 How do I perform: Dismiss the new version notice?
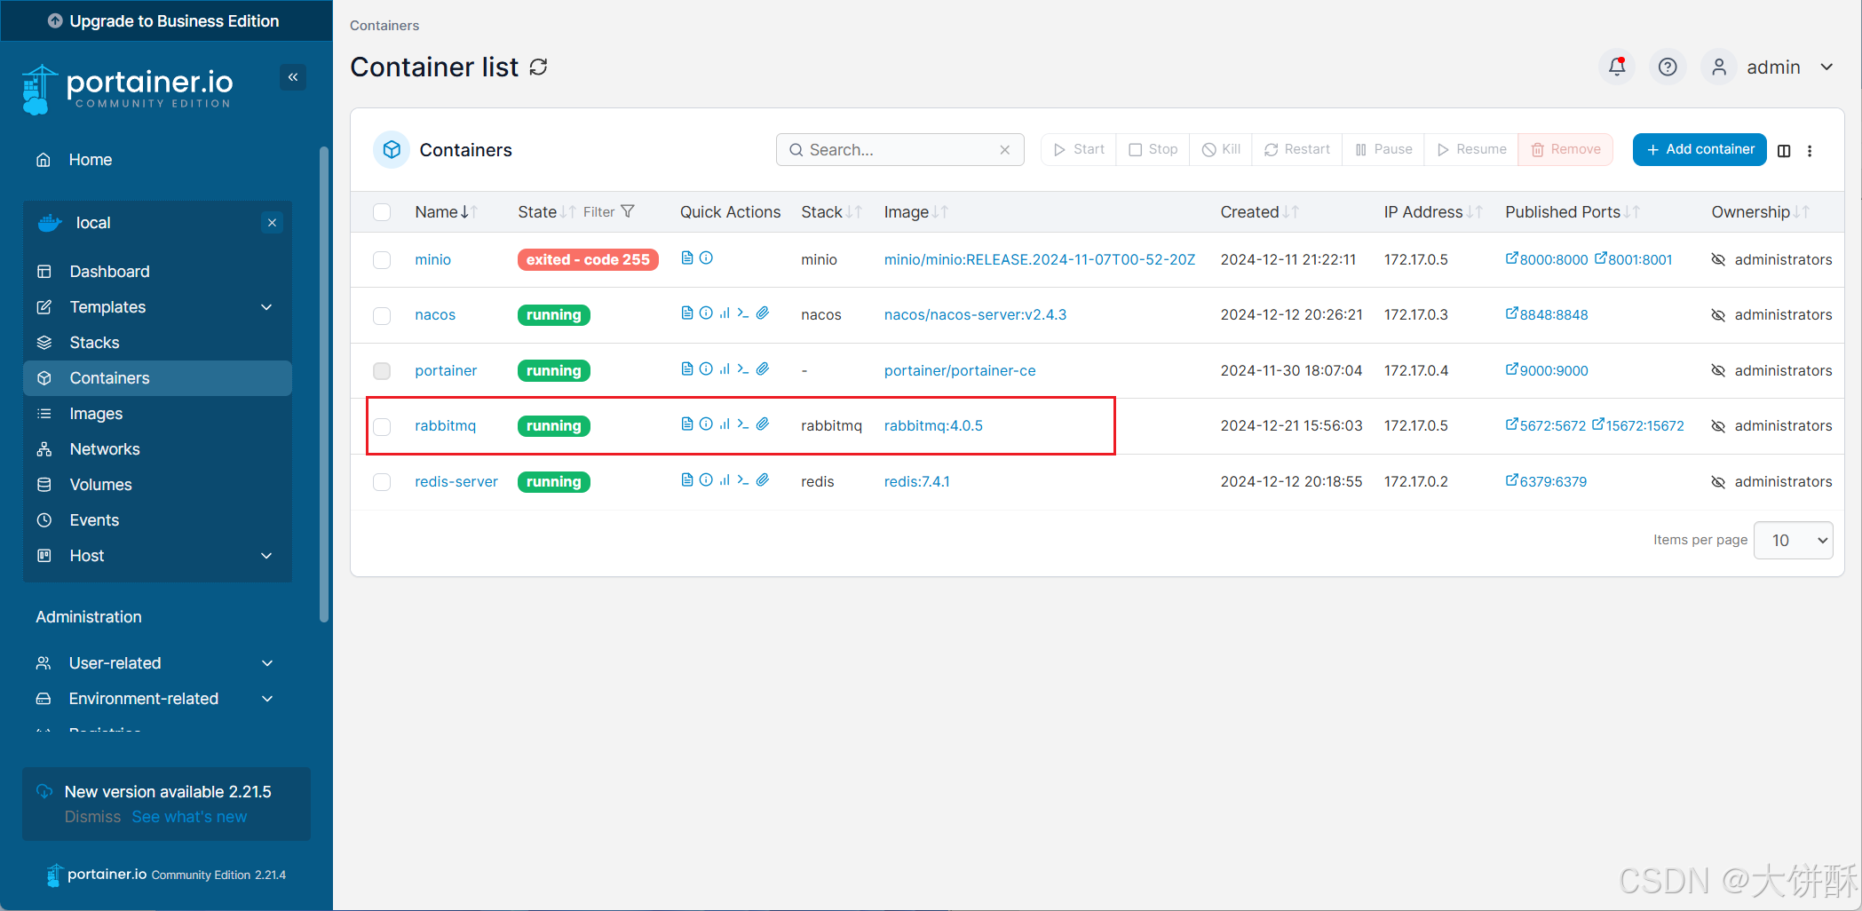(x=92, y=817)
